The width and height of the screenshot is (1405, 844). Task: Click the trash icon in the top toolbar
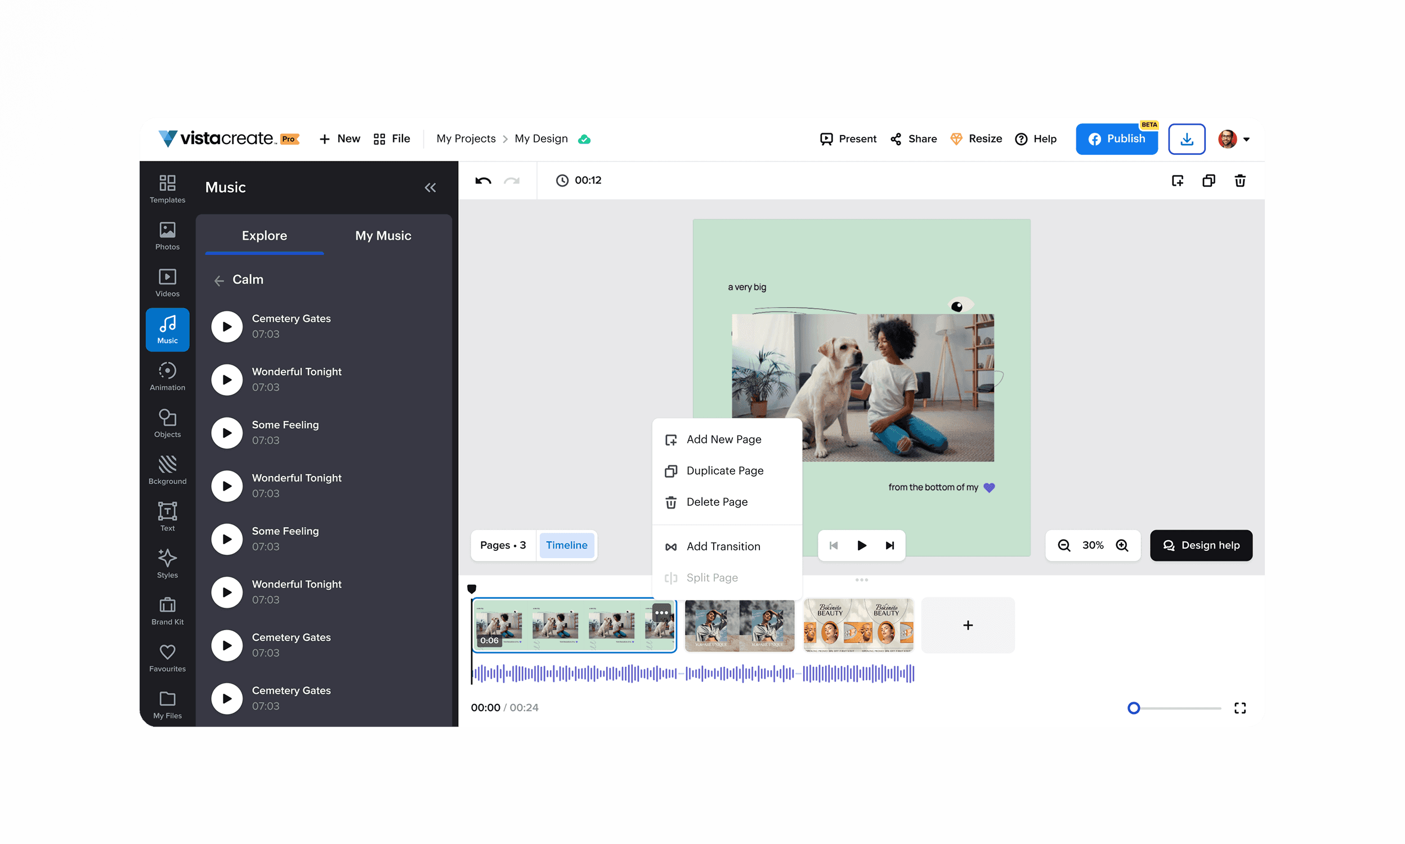[1240, 181]
